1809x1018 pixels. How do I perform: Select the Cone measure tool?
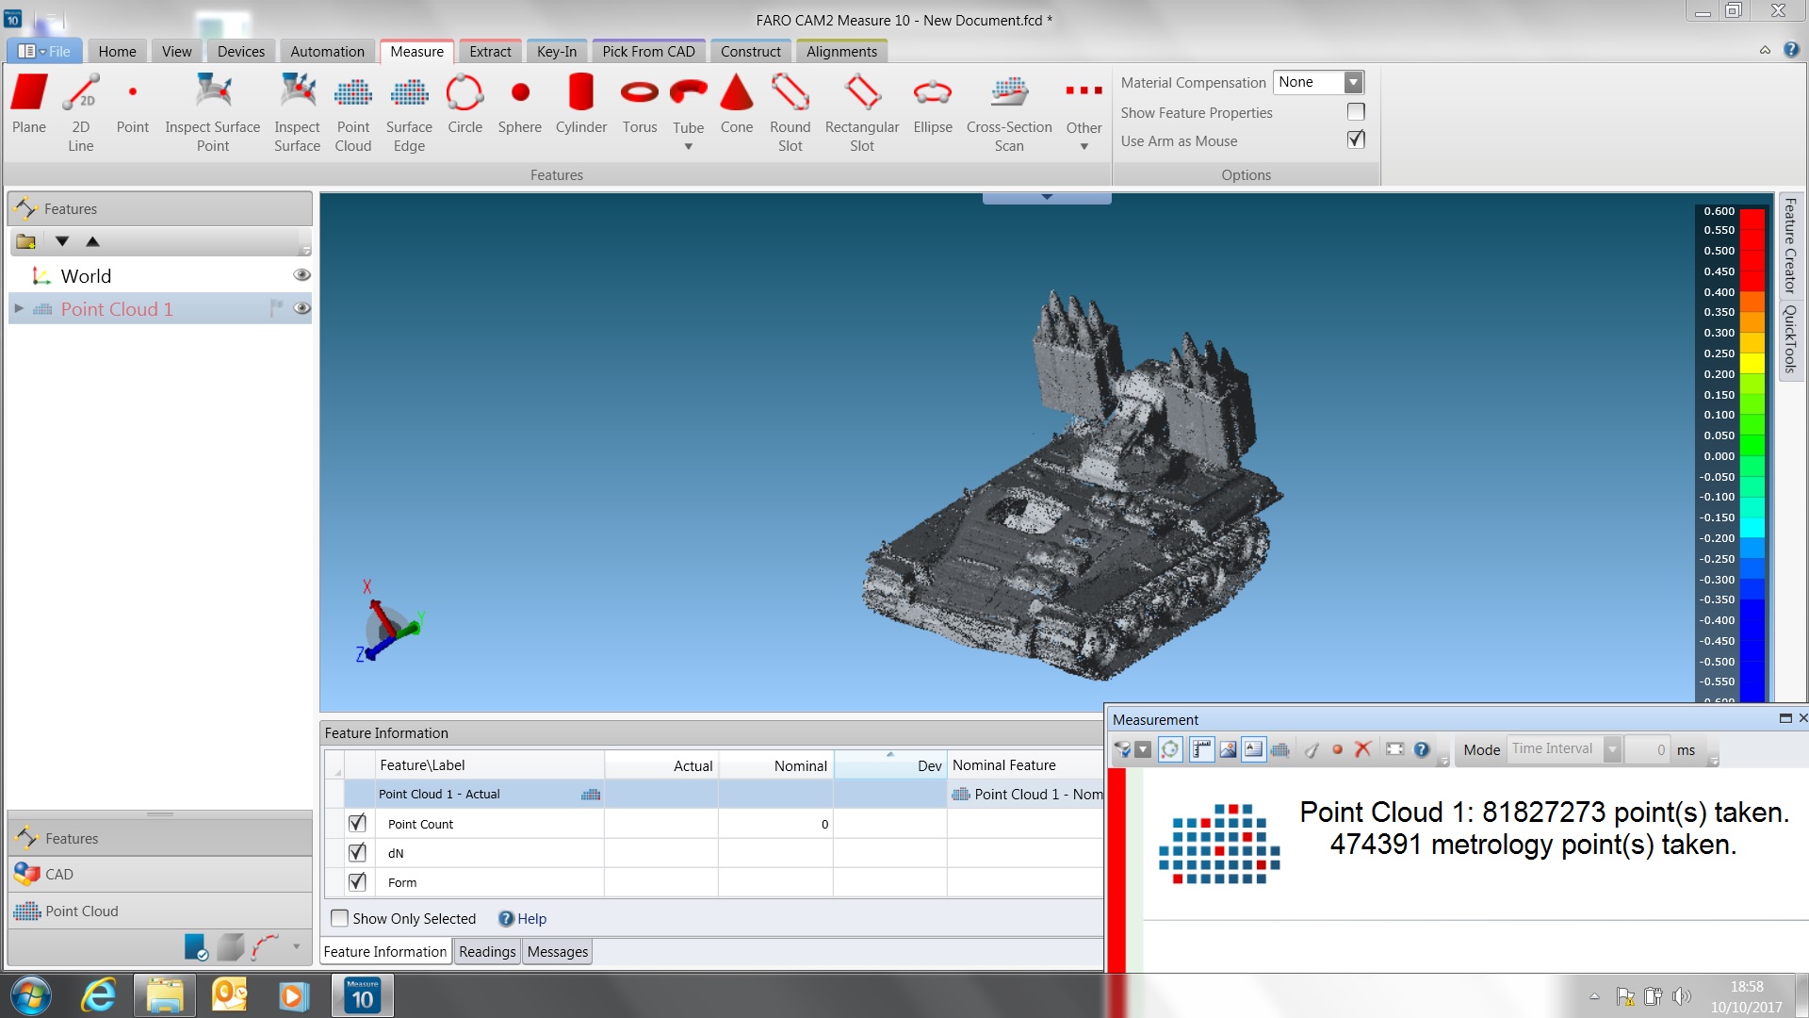737,105
